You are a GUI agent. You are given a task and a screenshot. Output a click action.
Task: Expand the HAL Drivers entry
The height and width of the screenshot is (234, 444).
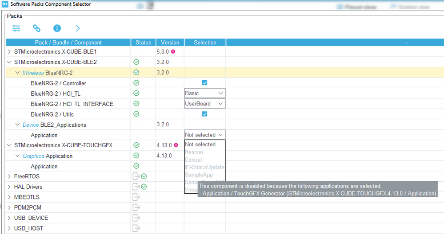(9, 187)
